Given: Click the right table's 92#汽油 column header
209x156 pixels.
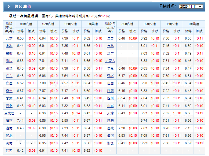Looking at the screenshot, I should tap(150, 24).
